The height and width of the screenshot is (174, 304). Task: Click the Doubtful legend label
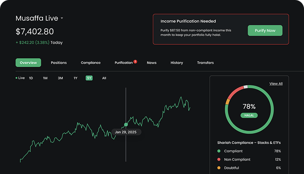pos(232,168)
